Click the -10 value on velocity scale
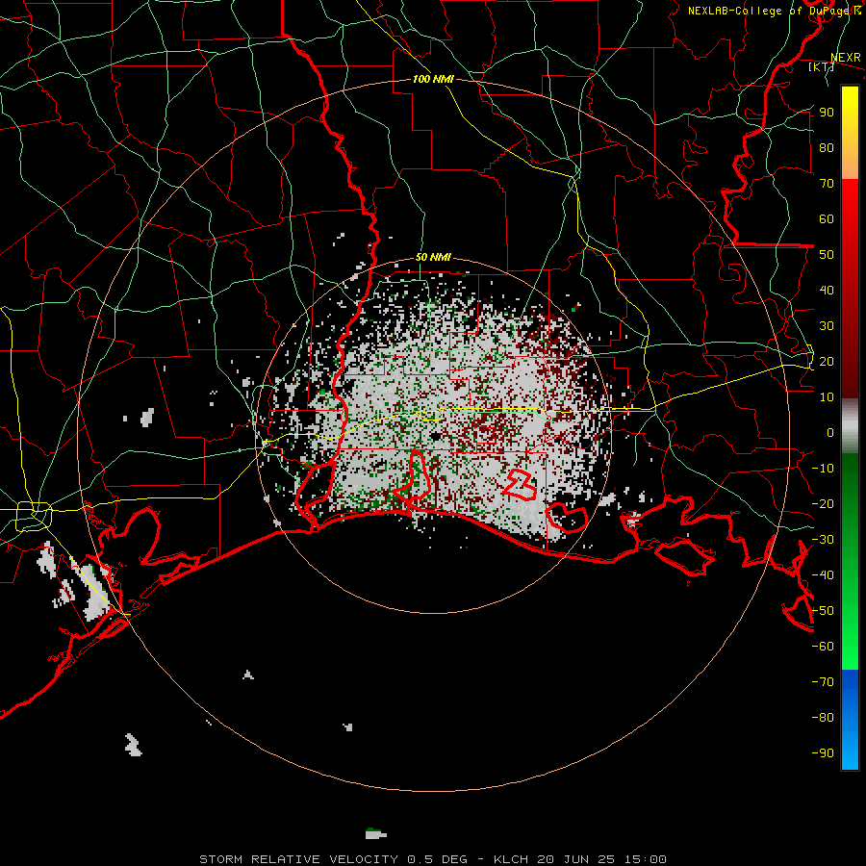Image resolution: width=866 pixels, height=866 pixels. (x=823, y=469)
